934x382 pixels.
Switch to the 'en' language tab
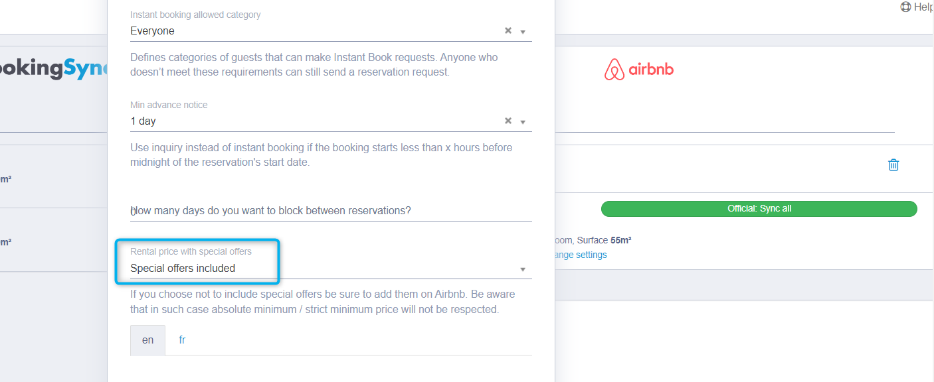click(x=147, y=340)
